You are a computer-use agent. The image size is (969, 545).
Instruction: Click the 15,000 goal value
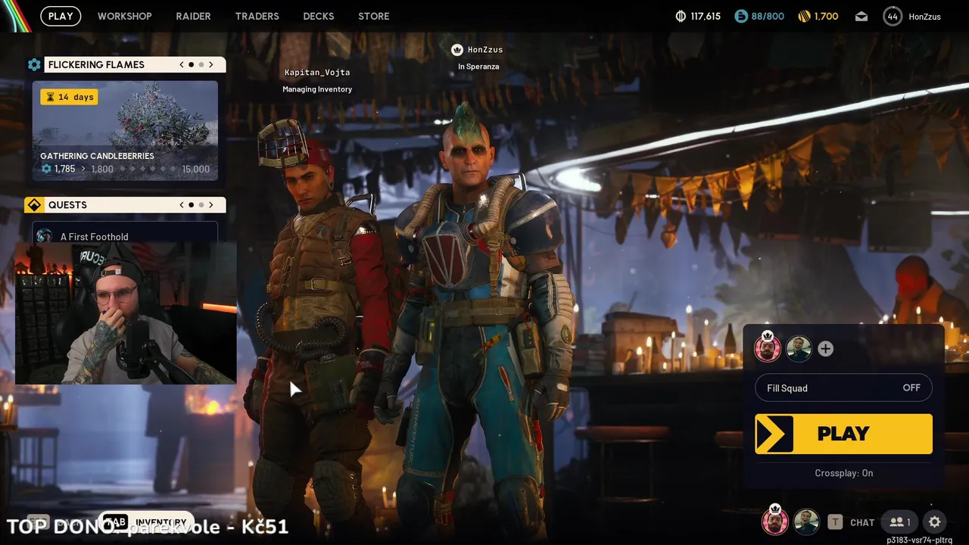click(196, 169)
